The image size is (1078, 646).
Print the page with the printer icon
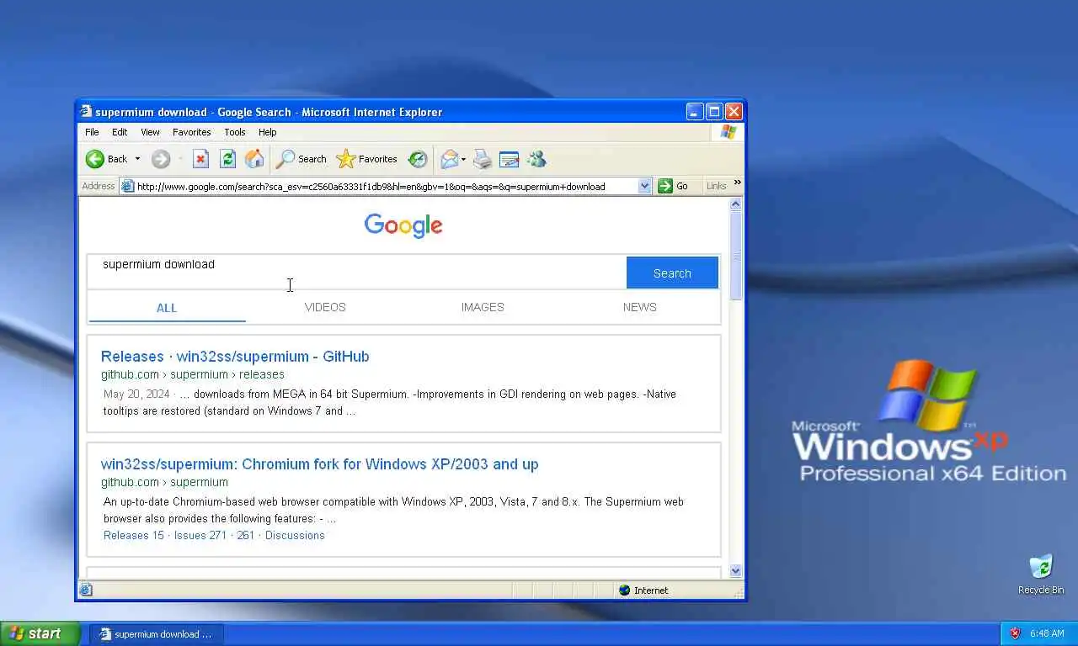point(483,159)
